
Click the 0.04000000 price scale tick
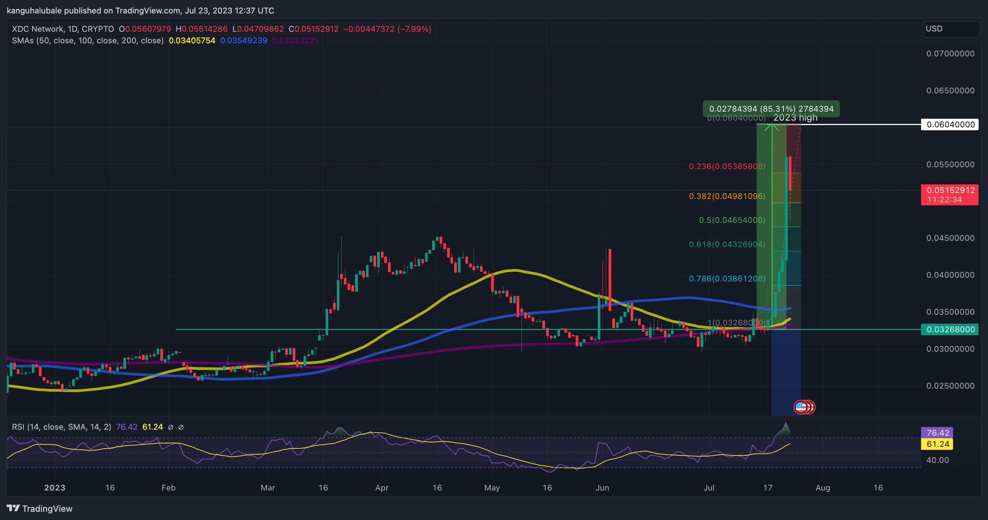click(x=950, y=275)
